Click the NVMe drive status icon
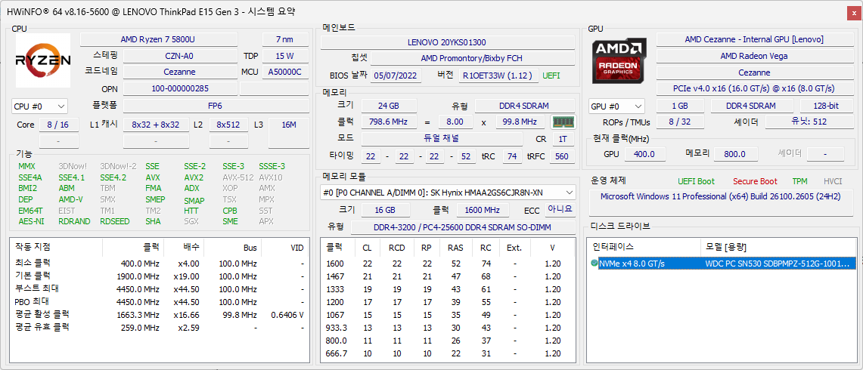 tap(594, 264)
